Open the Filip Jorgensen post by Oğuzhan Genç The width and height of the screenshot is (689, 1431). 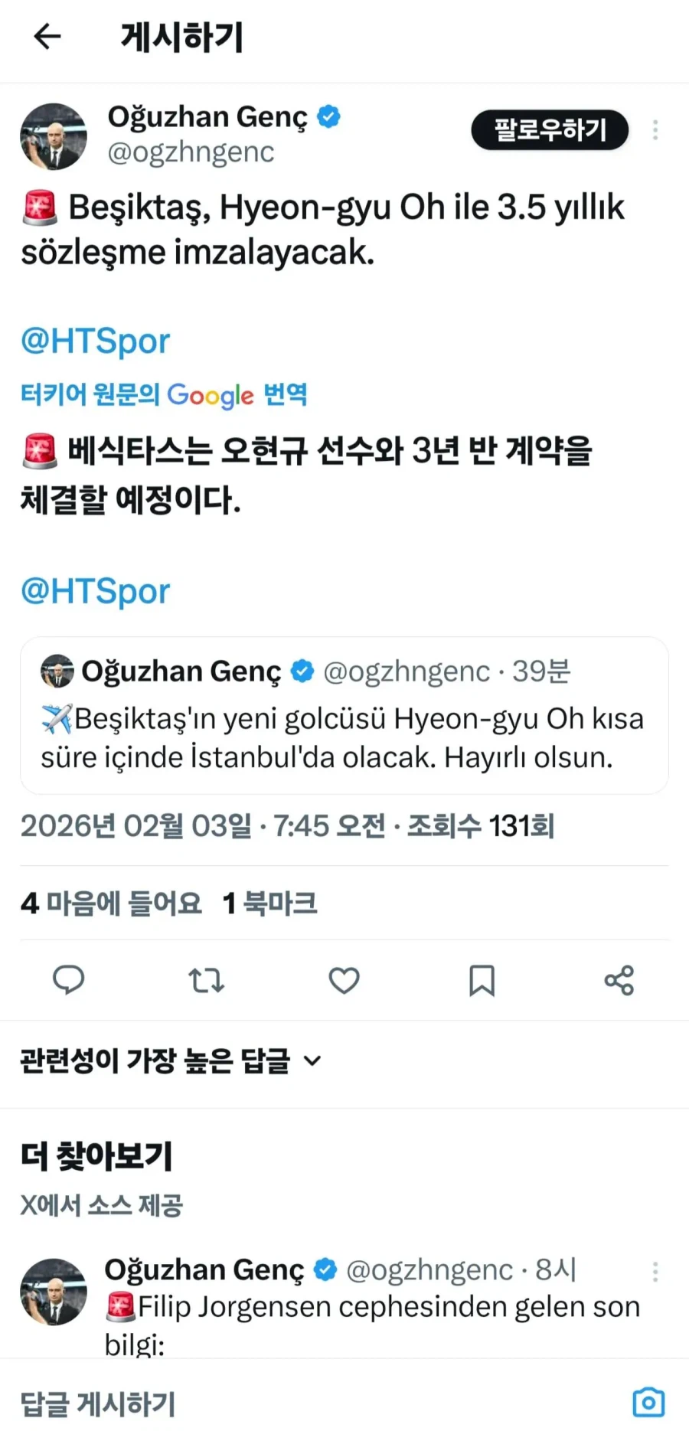(x=372, y=1308)
